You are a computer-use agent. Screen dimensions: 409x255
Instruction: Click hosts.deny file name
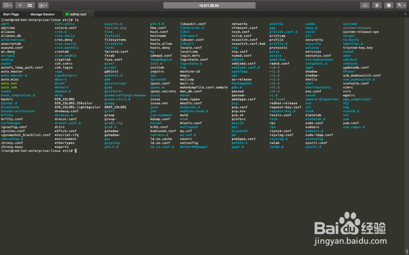click(160, 48)
